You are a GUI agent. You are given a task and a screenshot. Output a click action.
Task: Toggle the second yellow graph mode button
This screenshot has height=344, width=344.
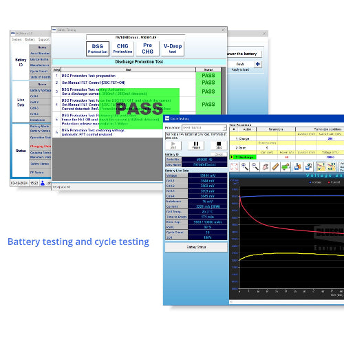pyautogui.click(x=331, y=166)
